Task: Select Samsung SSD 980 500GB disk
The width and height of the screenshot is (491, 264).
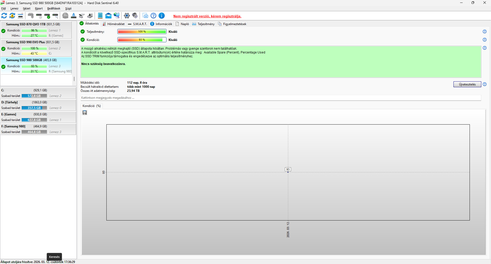Action: [x=36, y=66]
